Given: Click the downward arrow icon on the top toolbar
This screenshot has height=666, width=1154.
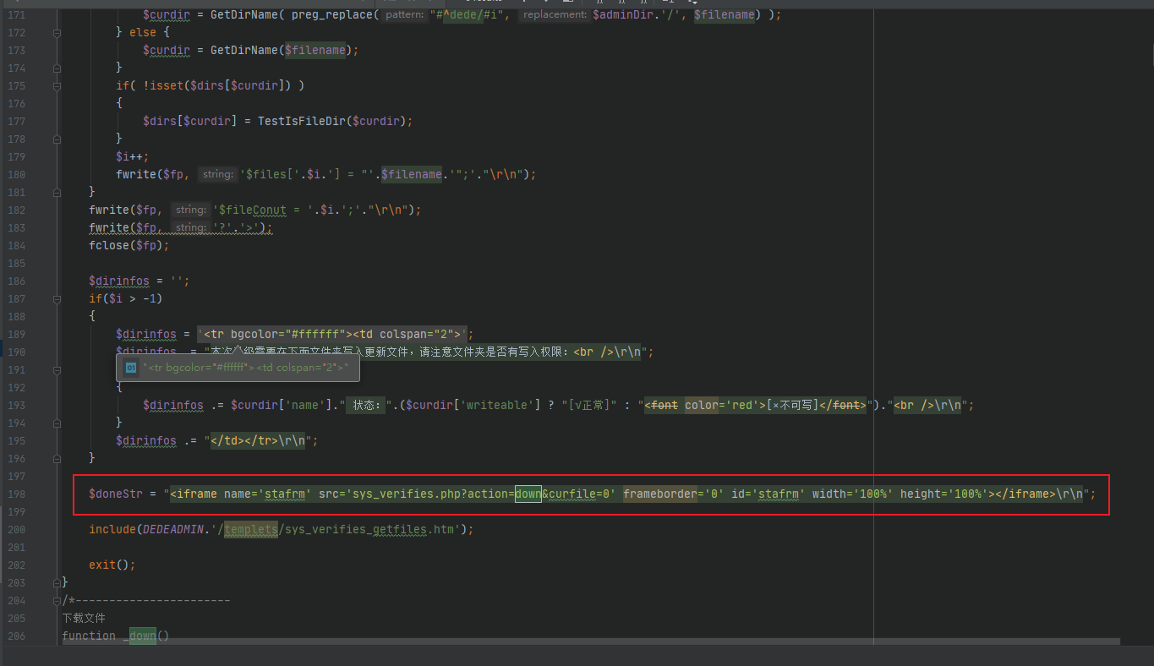Looking at the screenshot, I should [x=547, y=3].
